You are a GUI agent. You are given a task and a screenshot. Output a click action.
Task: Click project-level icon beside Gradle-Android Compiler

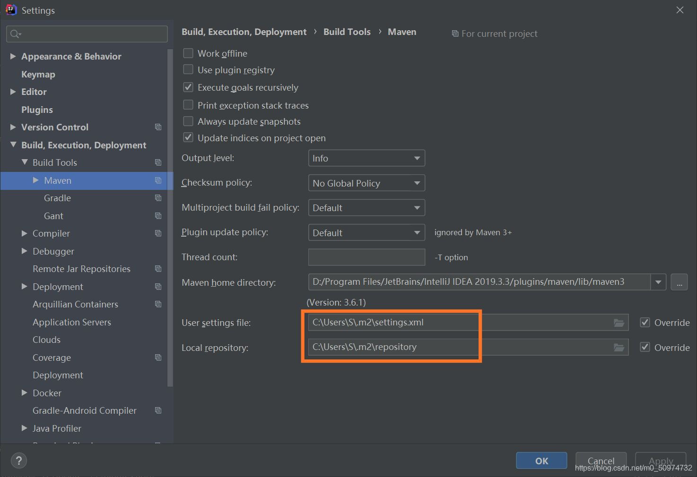click(x=158, y=410)
